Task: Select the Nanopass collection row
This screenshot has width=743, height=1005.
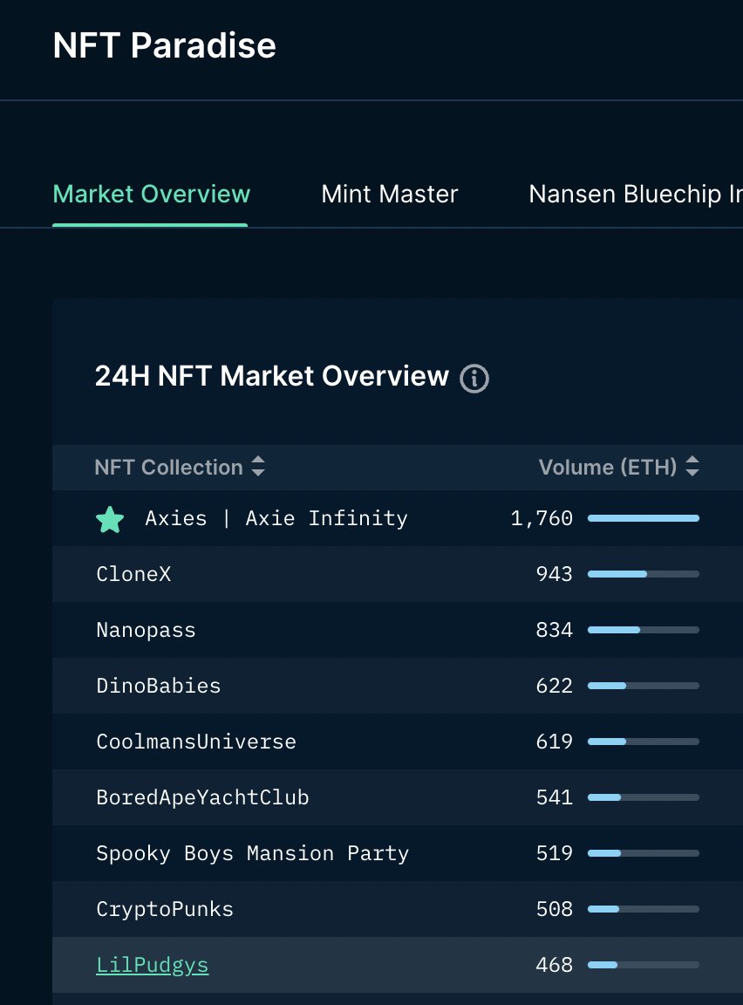Action: coord(398,629)
